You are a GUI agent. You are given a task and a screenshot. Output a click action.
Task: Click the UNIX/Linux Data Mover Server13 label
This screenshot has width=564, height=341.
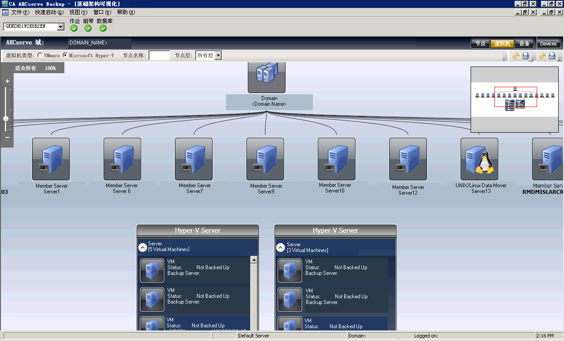481,188
